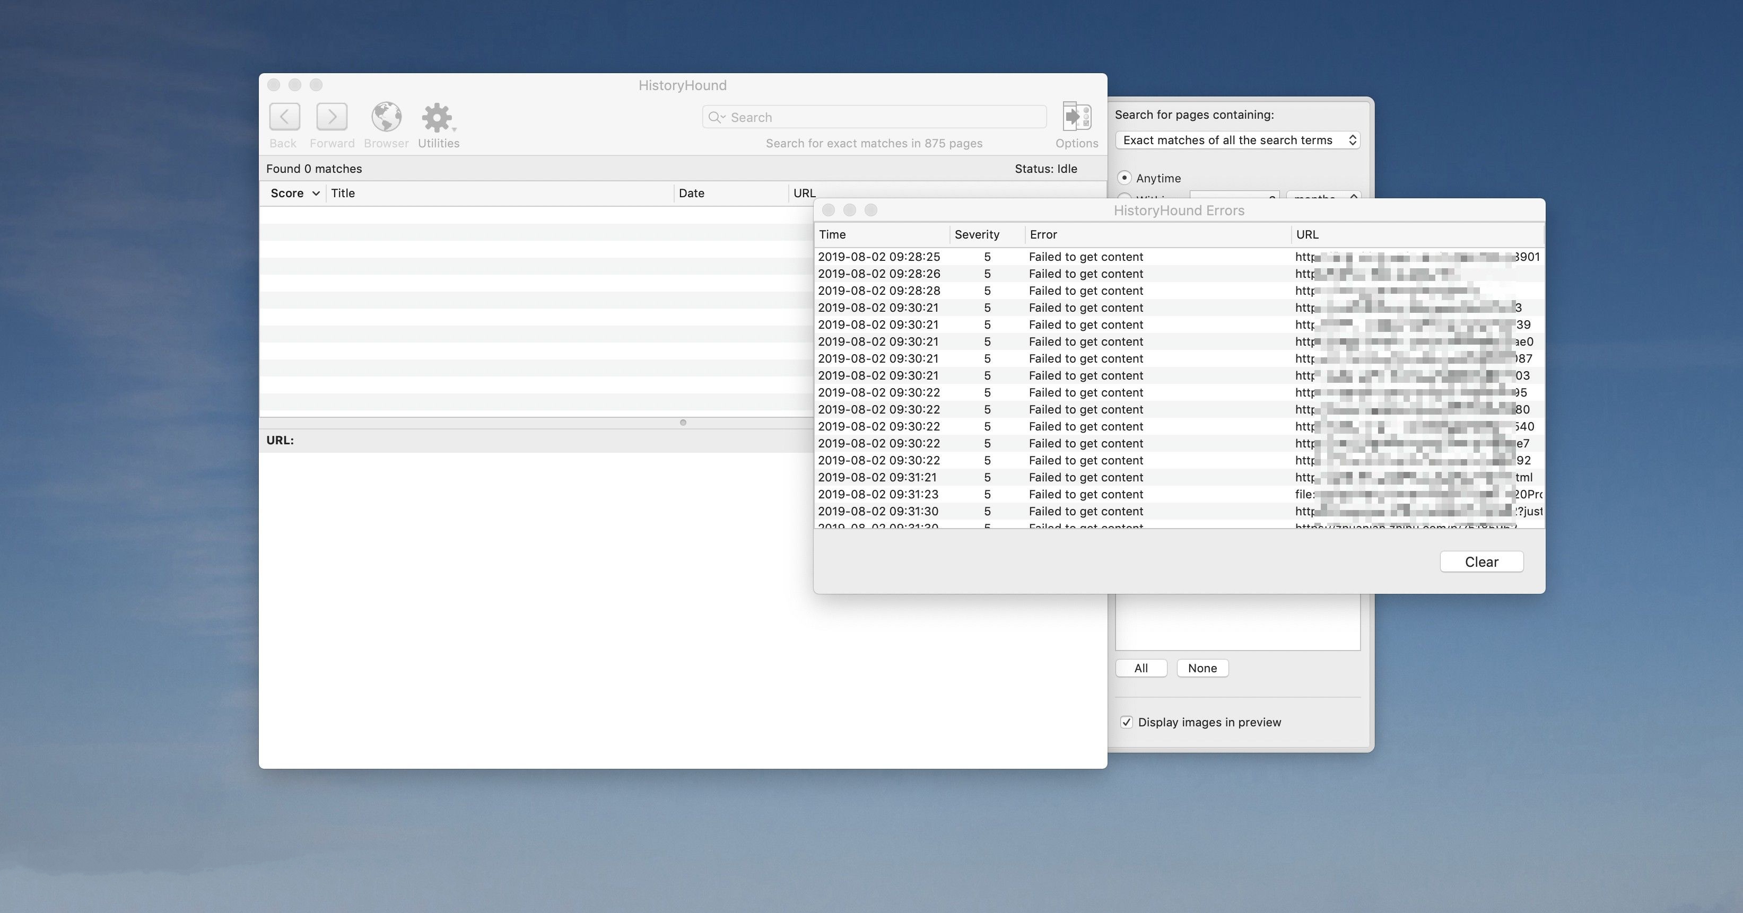This screenshot has height=913, width=1743.
Task: Click the split-view divider handle dot
Action: tap(683, 423)
